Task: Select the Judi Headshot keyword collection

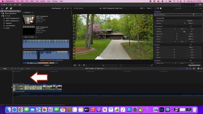Action: point(10,26)
